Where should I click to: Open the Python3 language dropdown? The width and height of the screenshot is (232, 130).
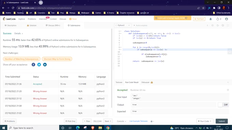point(123,25)
